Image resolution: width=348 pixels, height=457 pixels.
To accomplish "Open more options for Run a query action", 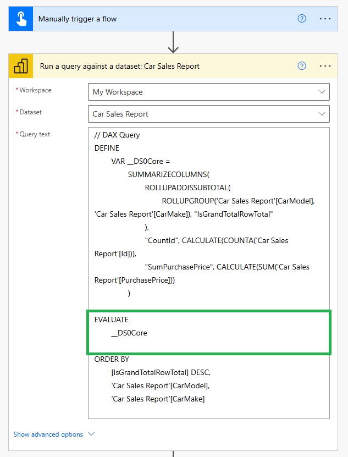I will point(325,66).
